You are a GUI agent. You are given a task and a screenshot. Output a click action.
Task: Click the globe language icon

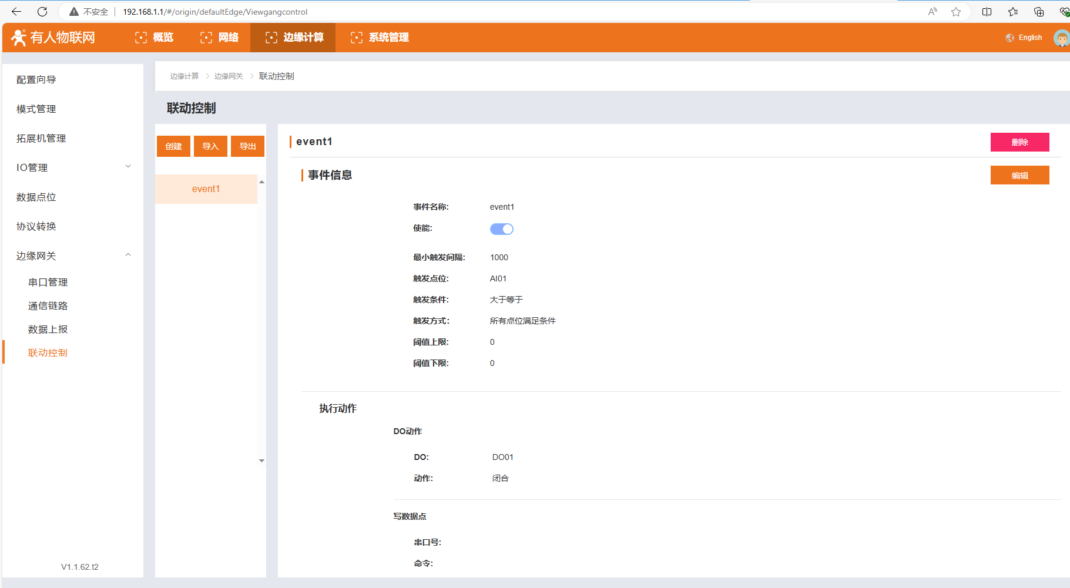click(1009, 38)
